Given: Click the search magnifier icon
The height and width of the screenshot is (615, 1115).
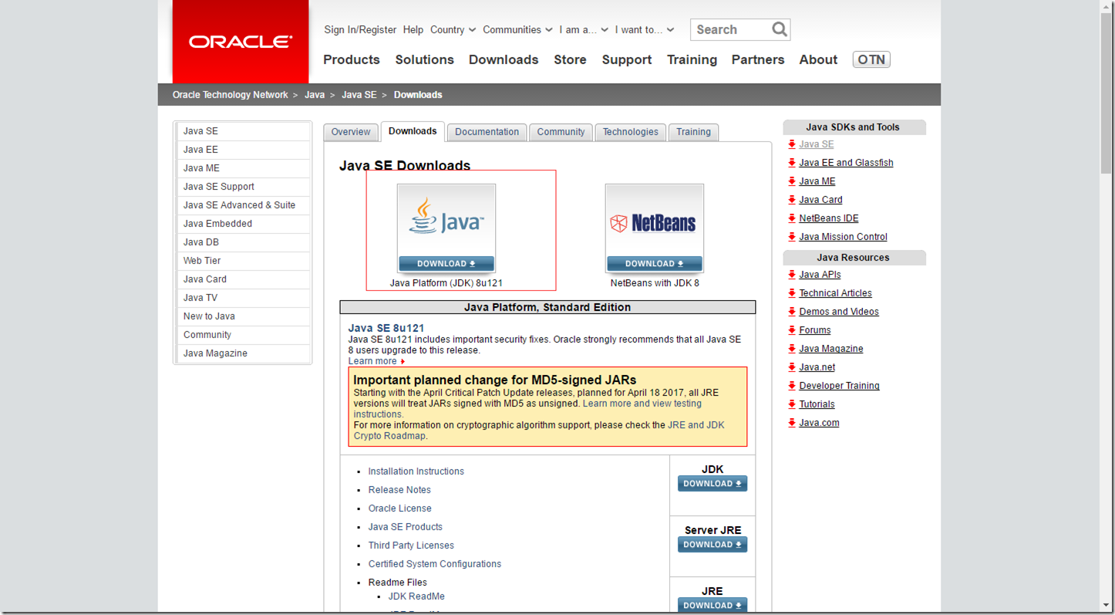Looking at the screenshot, I should [780, 29].
